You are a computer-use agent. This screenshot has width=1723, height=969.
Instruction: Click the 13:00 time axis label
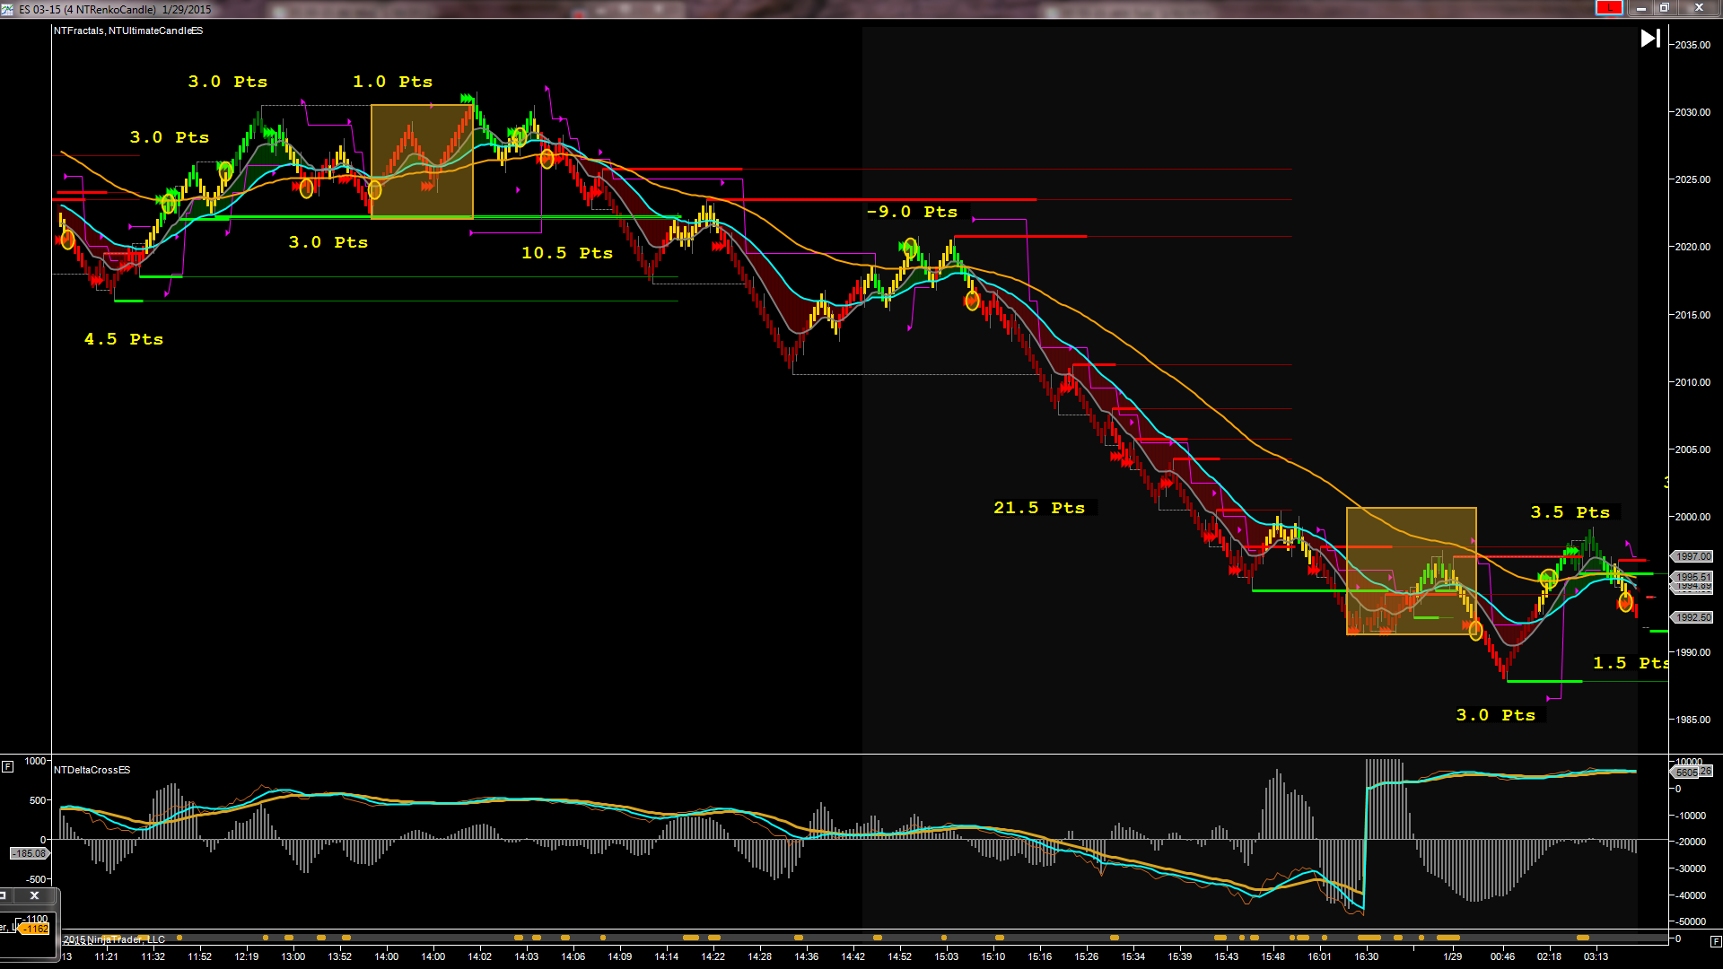[293, 956]
